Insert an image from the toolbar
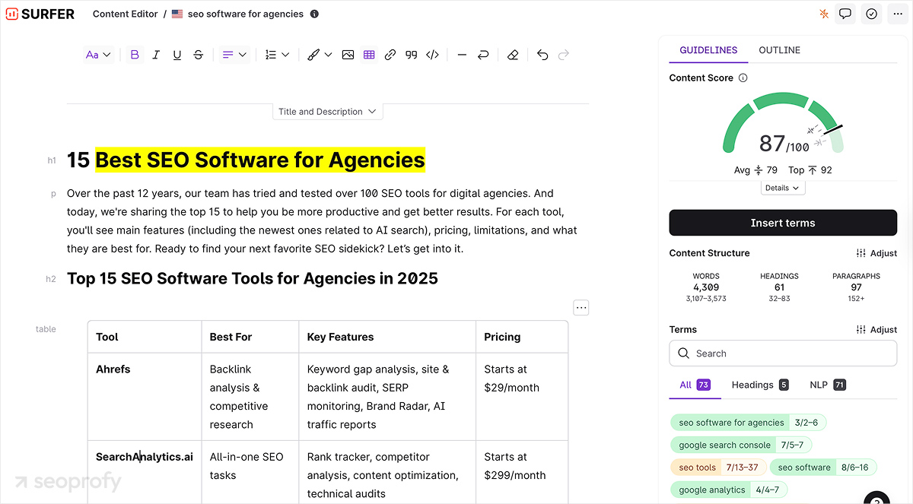Screen dimensions: 913x504 348,55
